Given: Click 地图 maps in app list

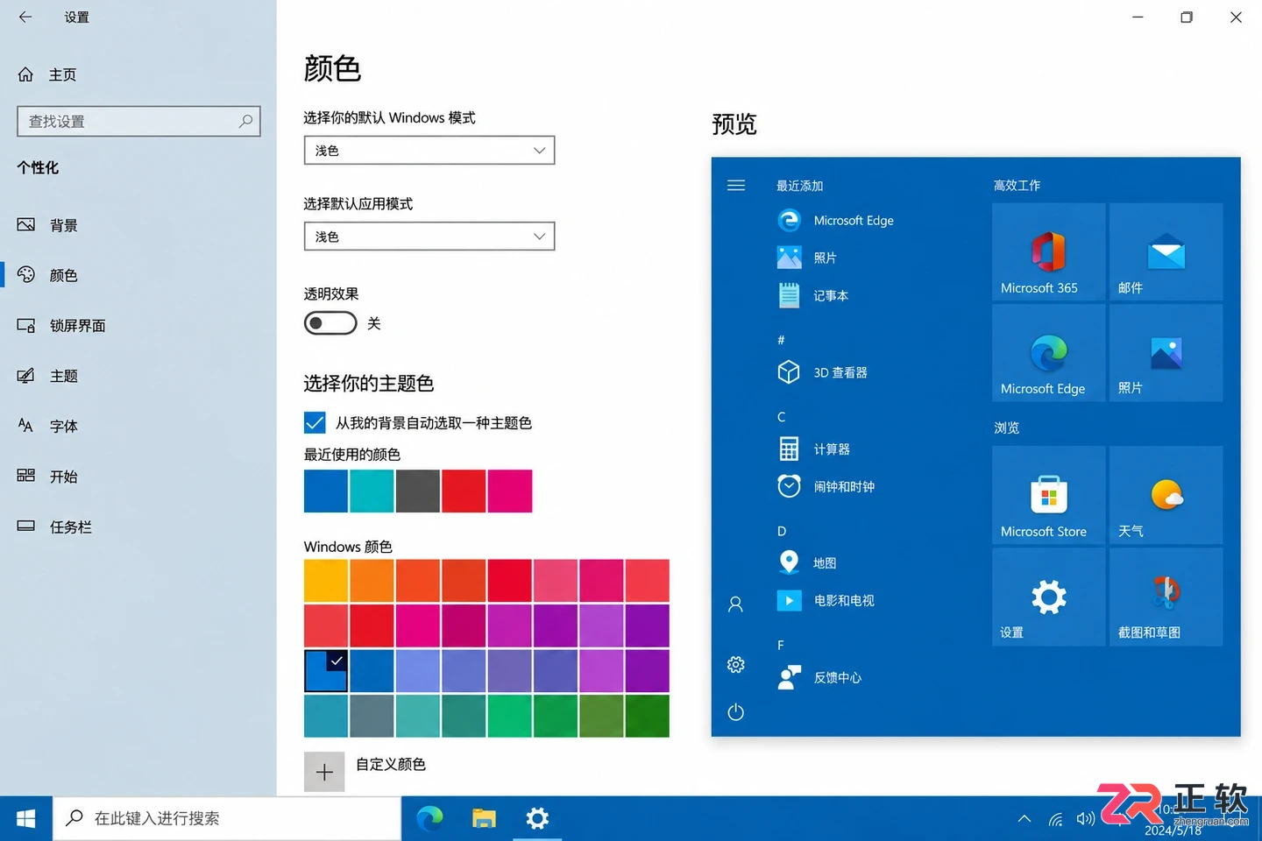Looking at the screenshot, I should pos(808,562).
